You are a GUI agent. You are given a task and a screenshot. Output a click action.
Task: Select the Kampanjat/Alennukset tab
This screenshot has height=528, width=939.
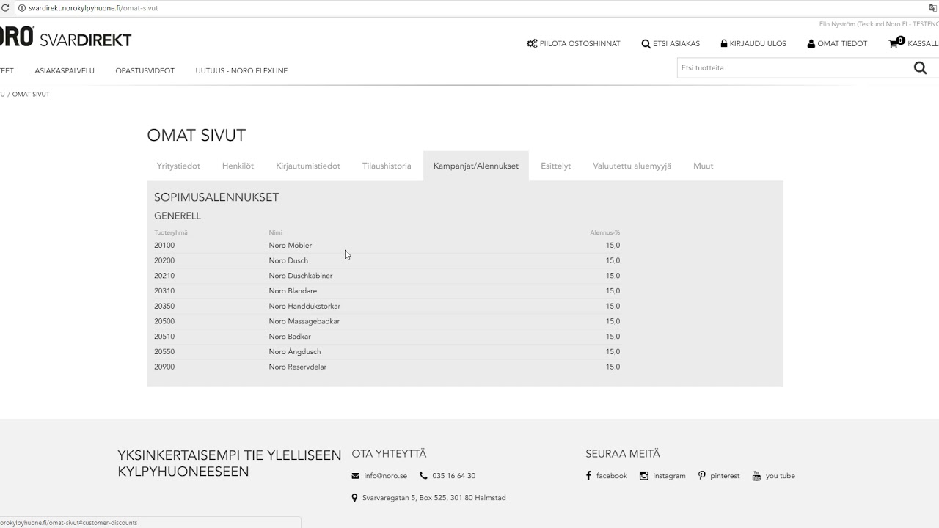tap(476, 166)
